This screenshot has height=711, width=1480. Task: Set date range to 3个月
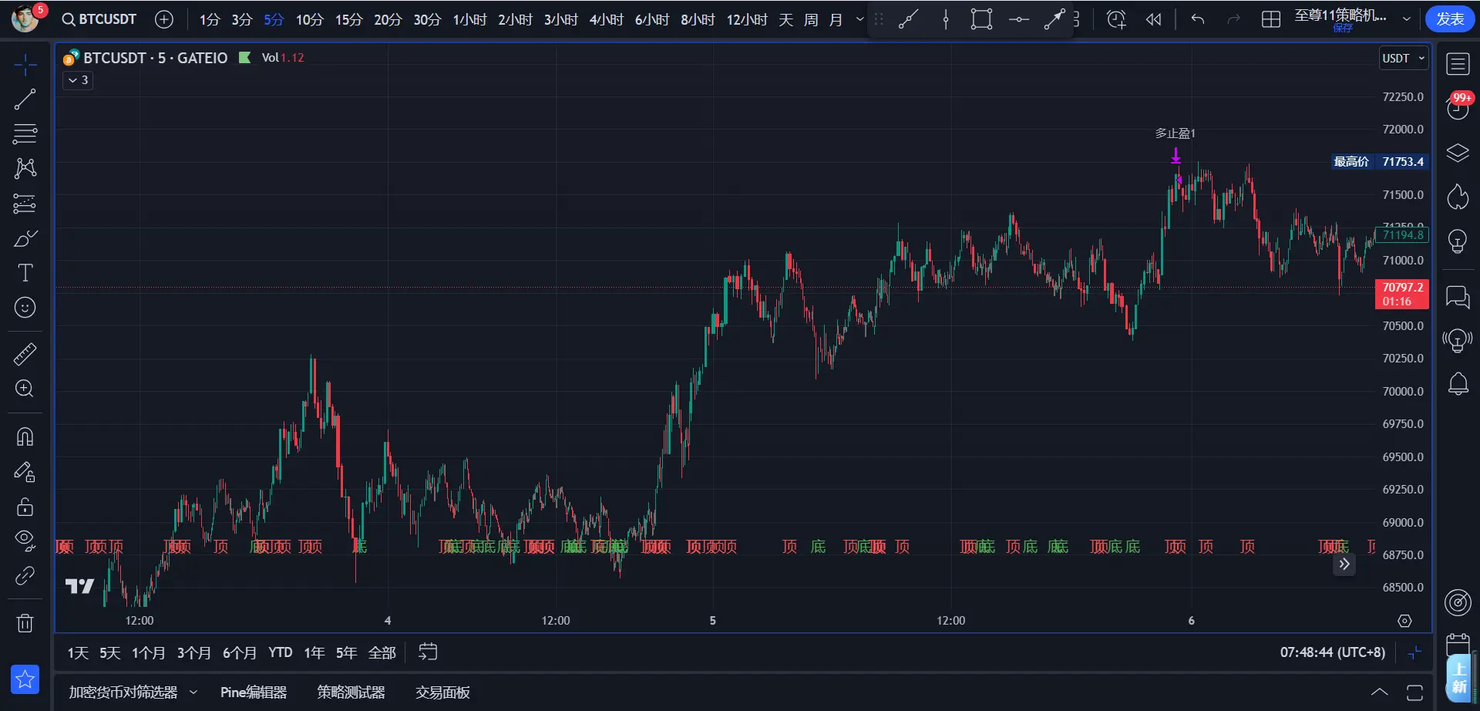(194, 653)
